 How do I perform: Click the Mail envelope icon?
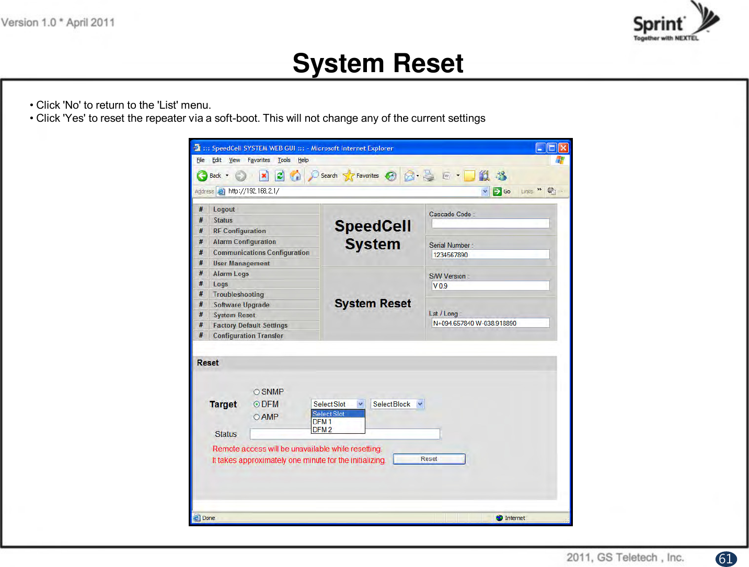409,176
